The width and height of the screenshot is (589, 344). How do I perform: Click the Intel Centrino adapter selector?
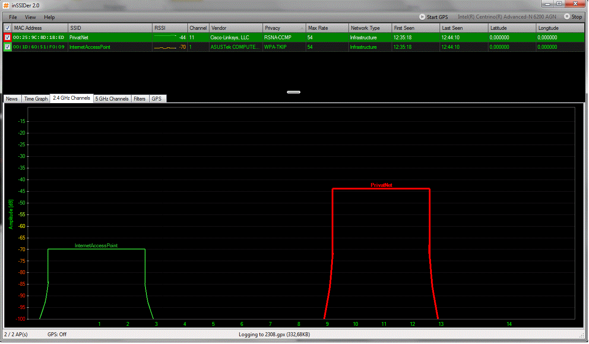(x=507, y=17)
